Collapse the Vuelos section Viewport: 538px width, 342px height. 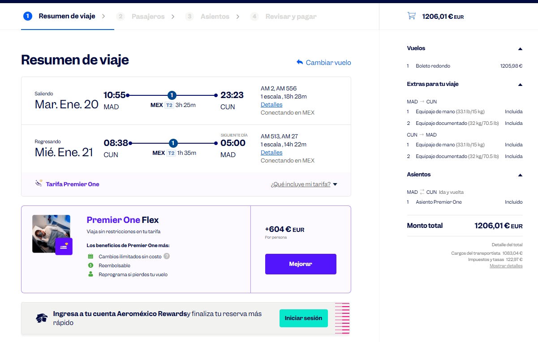point(520,48)
